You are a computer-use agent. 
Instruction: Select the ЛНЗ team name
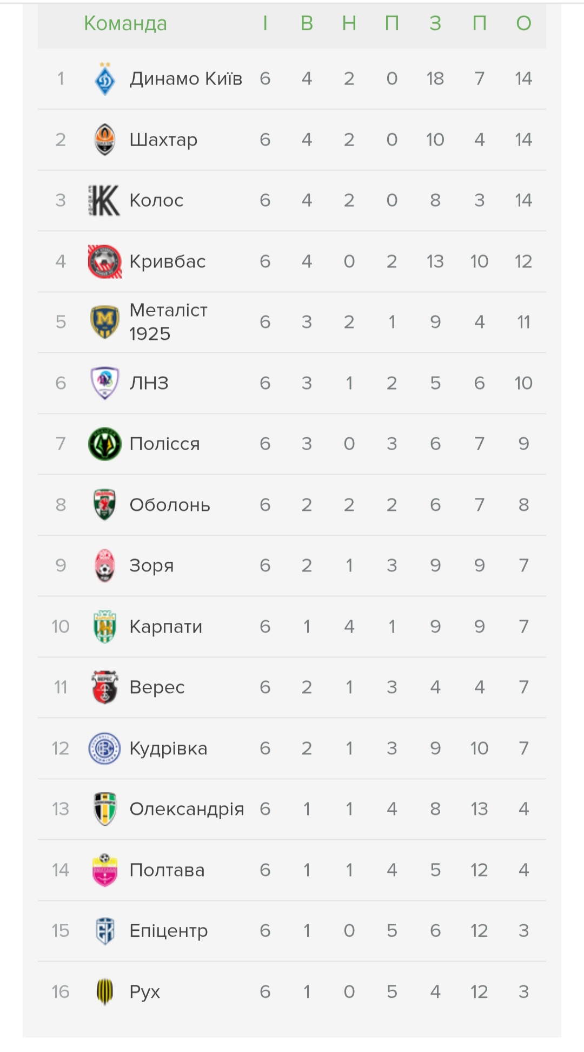149,383
